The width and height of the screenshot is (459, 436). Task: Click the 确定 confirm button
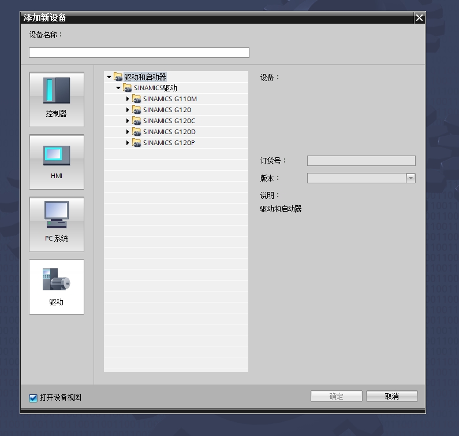click(337, 396)
